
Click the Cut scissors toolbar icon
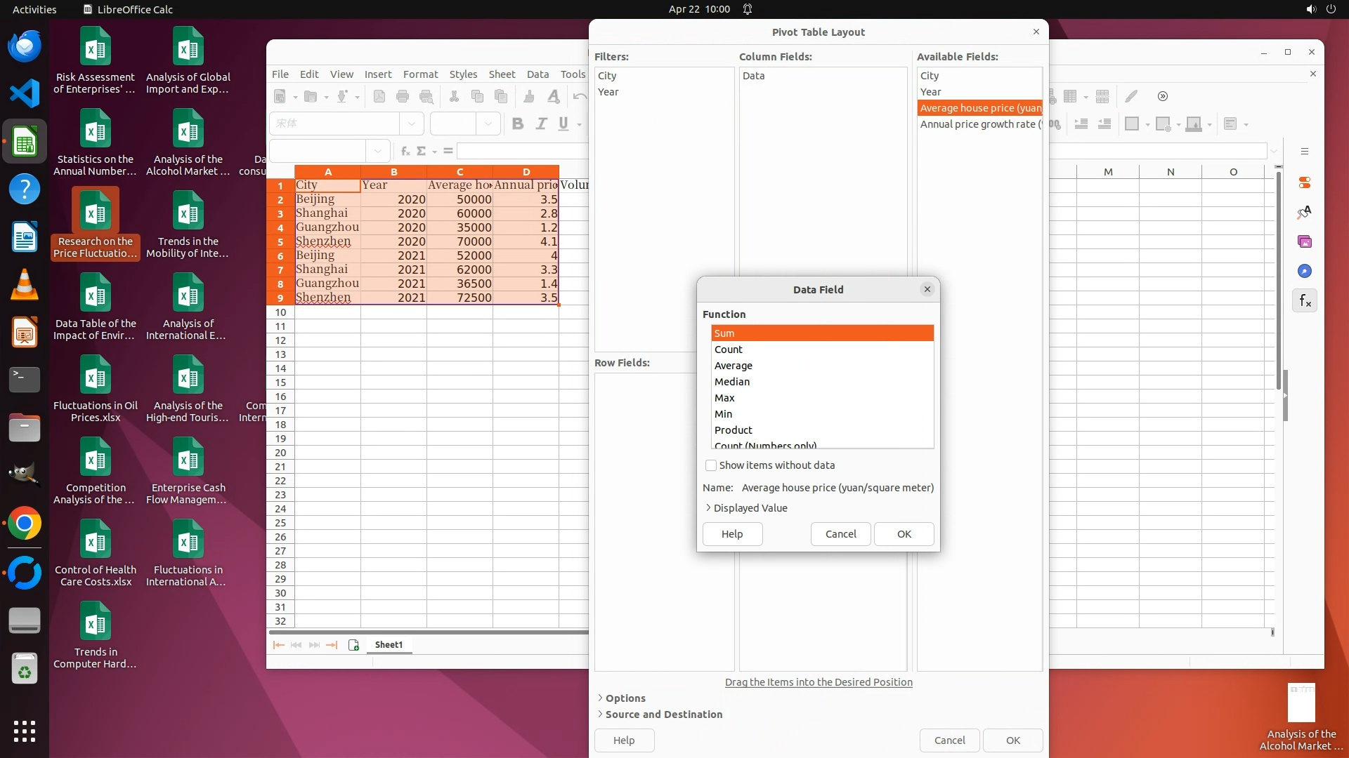454,97
